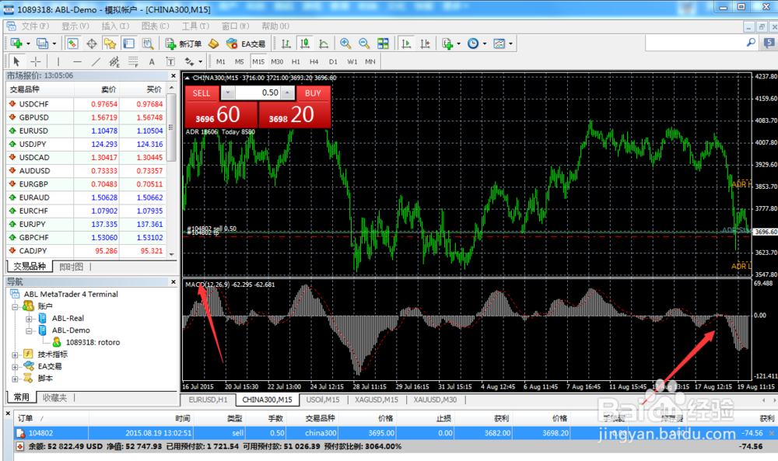Select the Cursor arrow tool
Viewport: 778px width, 461px height.
click(16, 61)
